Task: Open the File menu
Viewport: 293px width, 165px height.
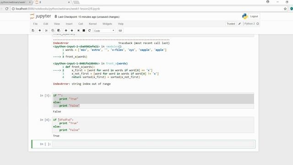Action: 35,24
